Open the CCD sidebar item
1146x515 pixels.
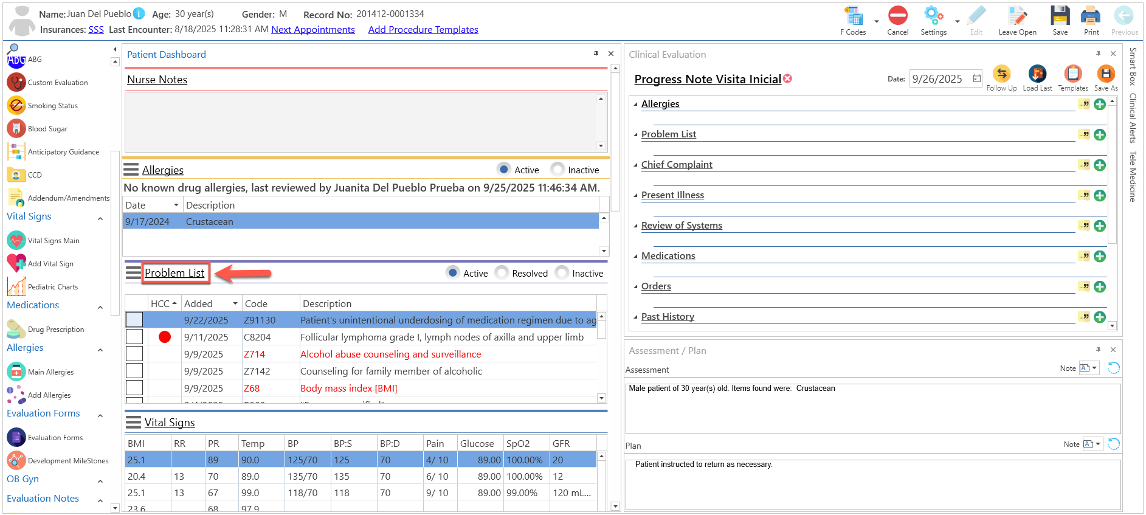24,175
